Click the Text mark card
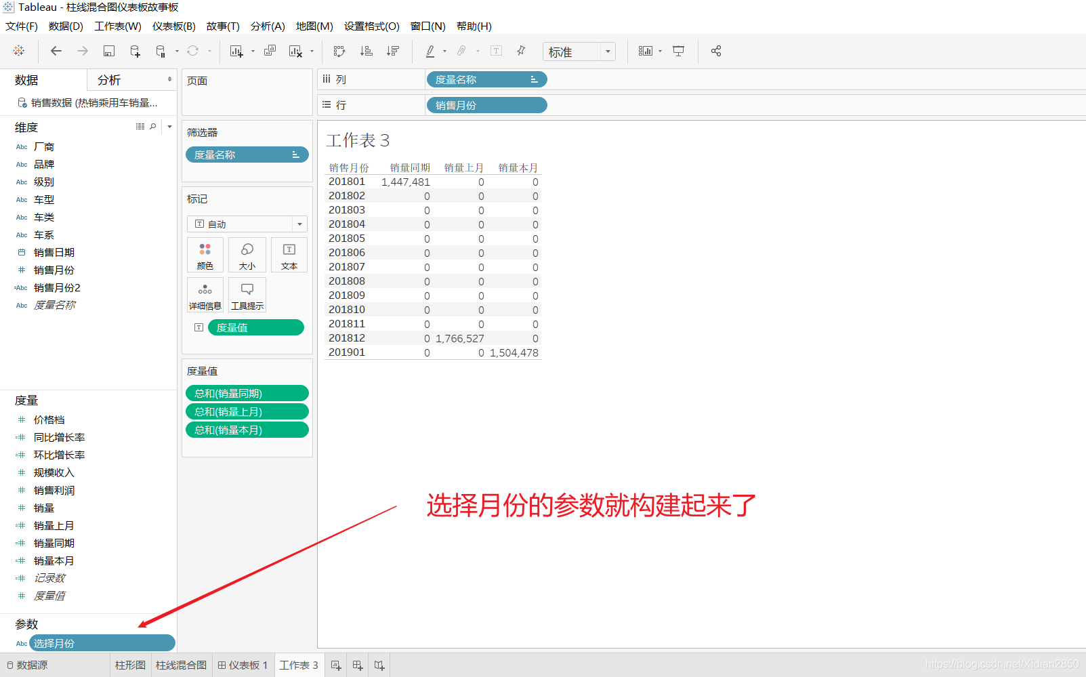Screen dimensions: 1086x677 [x=289, y=255]
